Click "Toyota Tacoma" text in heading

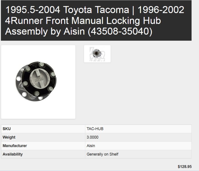click(x=96, y=10)
